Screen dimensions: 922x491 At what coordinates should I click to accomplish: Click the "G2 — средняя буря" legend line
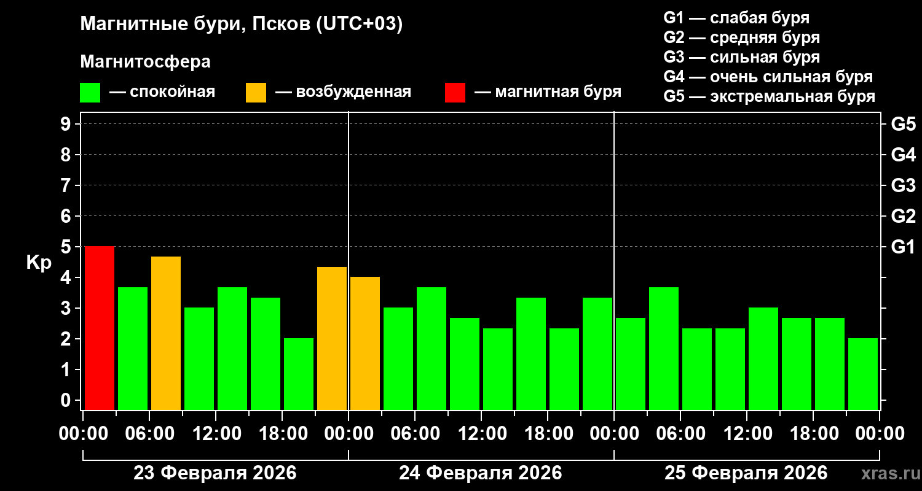click(741, 37)
